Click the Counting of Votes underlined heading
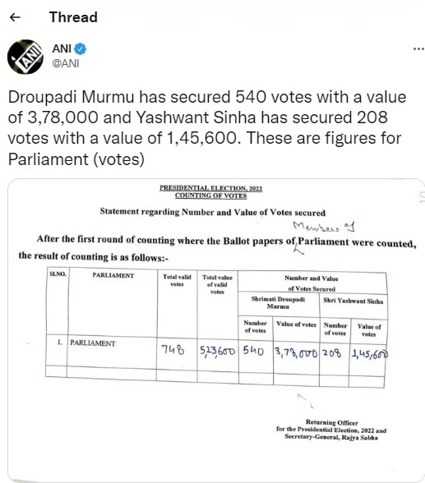The width and height of the screenshot is (425, 483). pyautogui.click(x=210, y=195)
